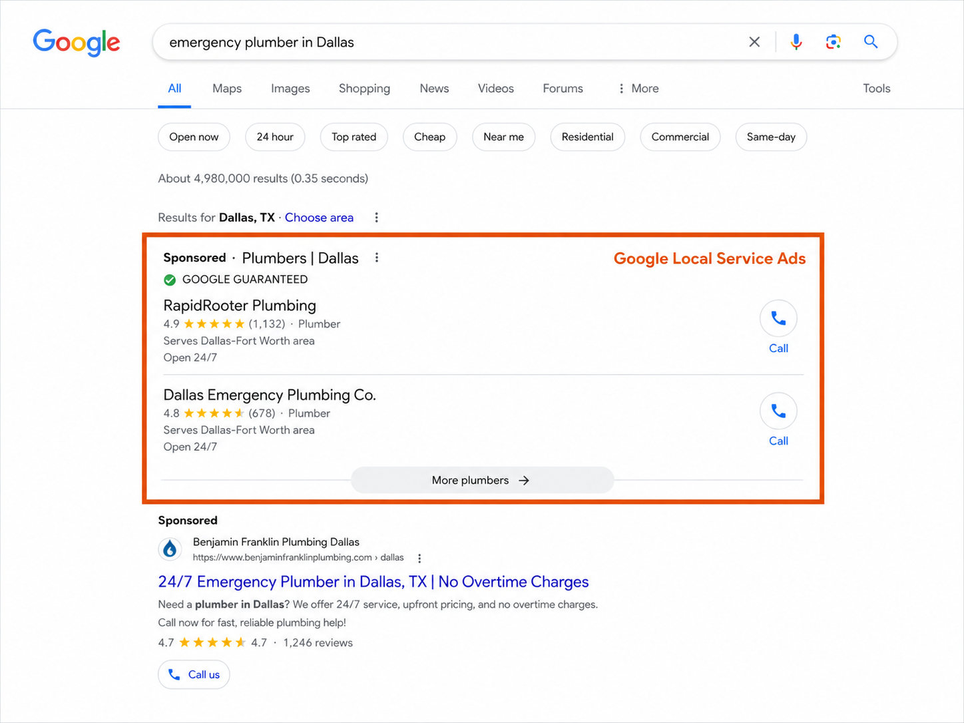Viewport: 964px width, 723px height.
Task: Enable the Commercial filter chip
Action: coord(680,137)
